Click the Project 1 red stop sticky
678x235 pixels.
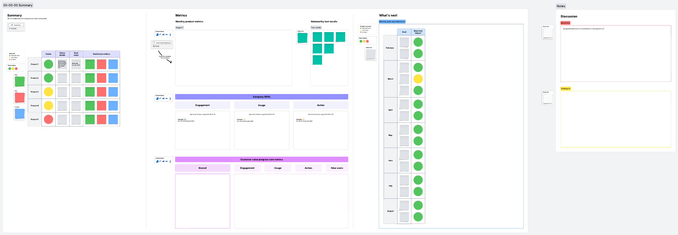pyautogui.click(x=101, y=65)
